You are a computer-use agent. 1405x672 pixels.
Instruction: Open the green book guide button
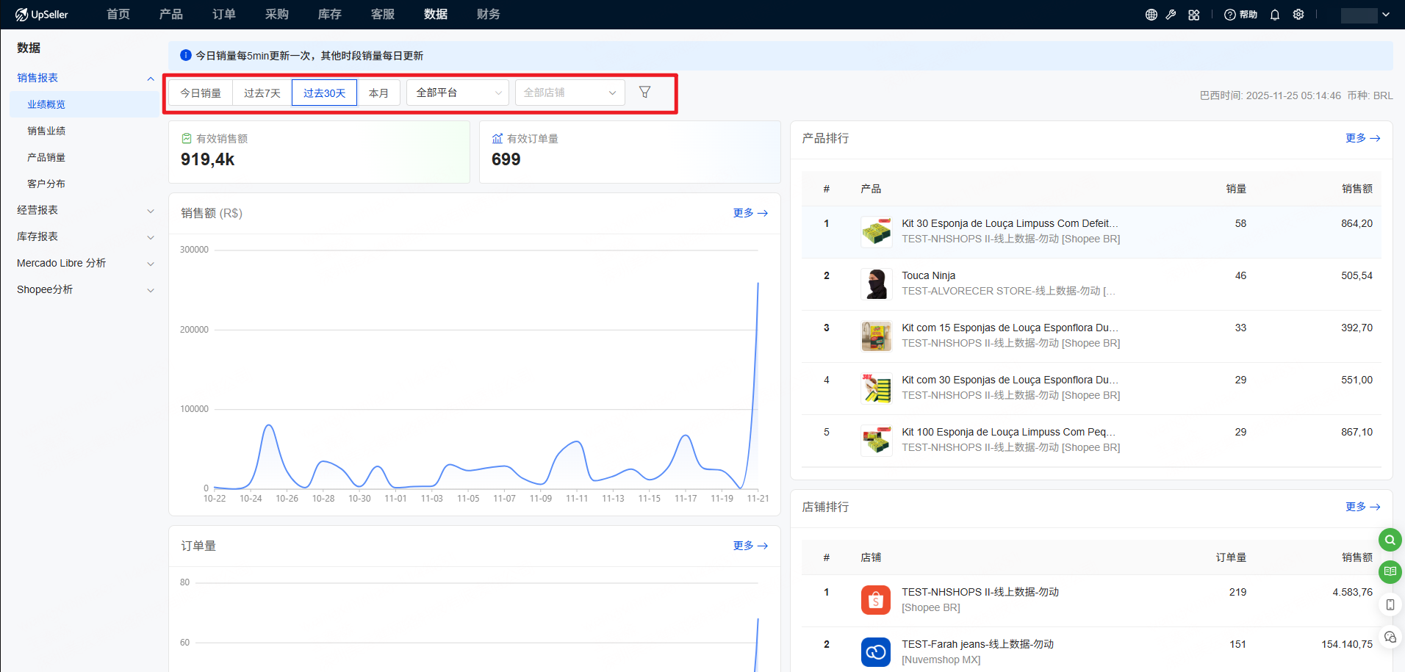click(x=1390, y=571)
